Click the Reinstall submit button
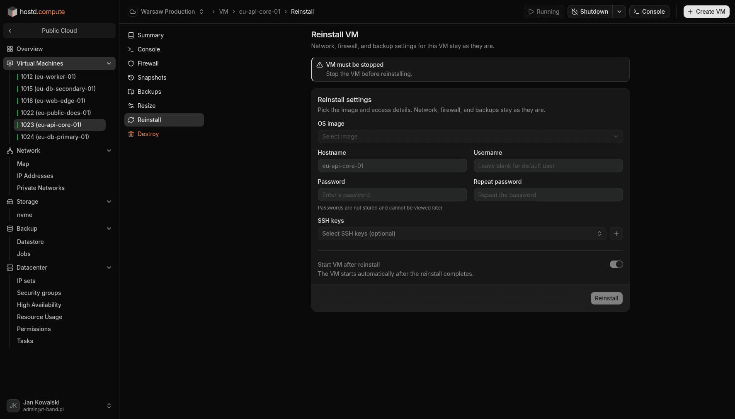Screen dimensions: 735x419 (606, 298)
